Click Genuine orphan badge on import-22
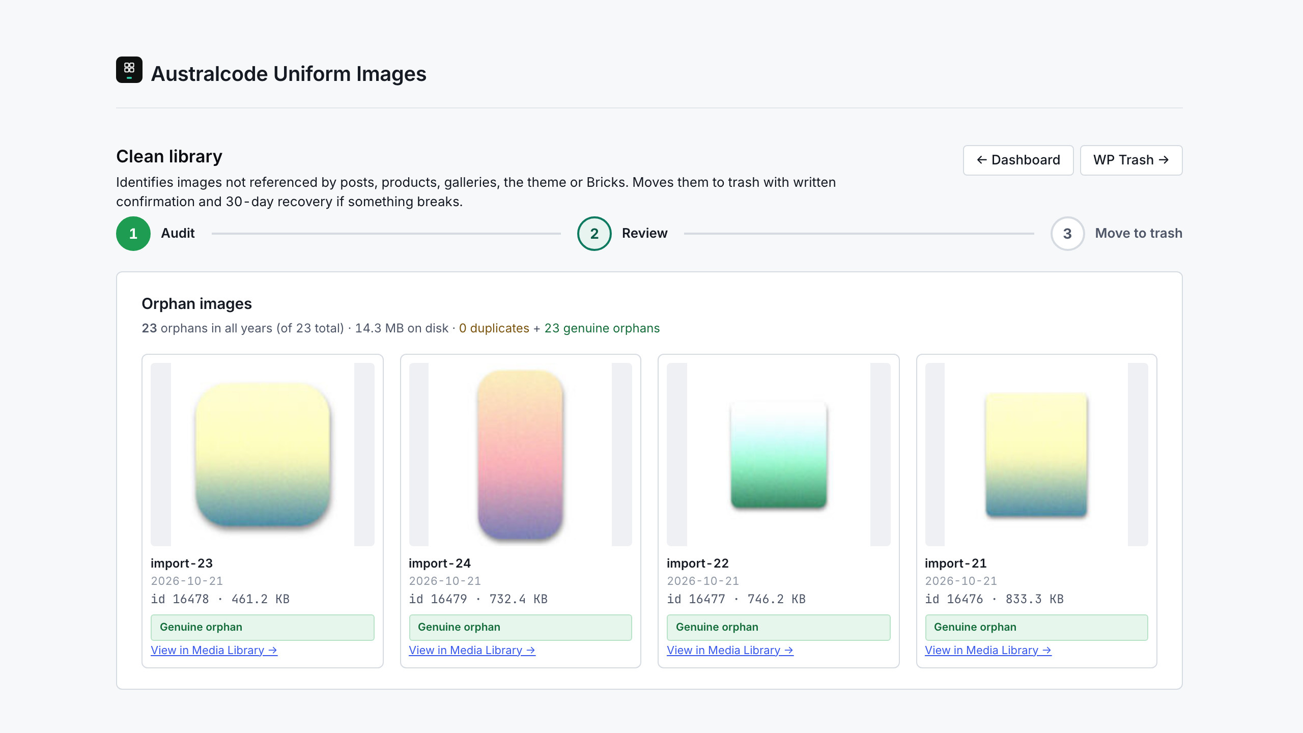1303x733 pixels. (778, 627)
